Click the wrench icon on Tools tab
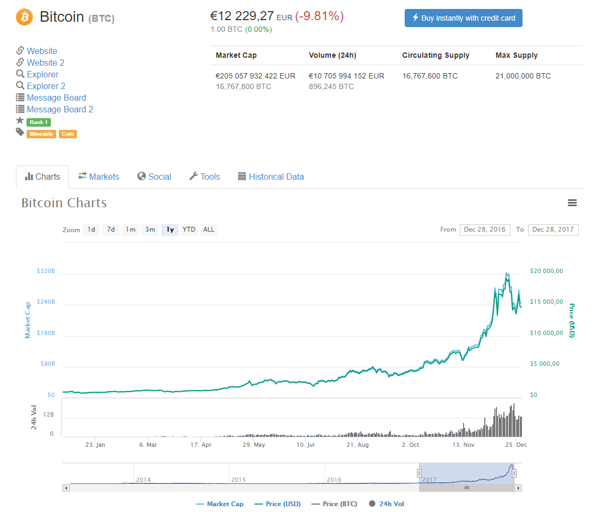The width and height of the screenshot is (610, 512). coord(194,176)
